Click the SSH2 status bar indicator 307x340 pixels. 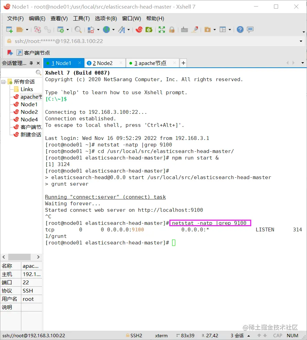tap(134, 336)
